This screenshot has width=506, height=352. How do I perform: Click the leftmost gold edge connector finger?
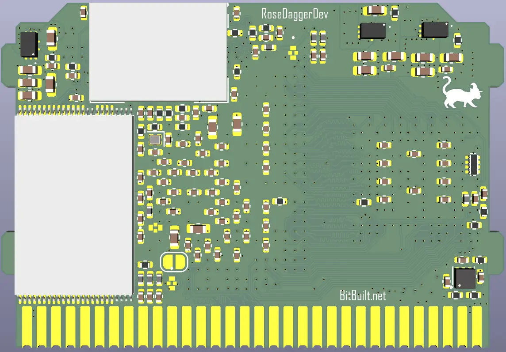tap(27, 326)
